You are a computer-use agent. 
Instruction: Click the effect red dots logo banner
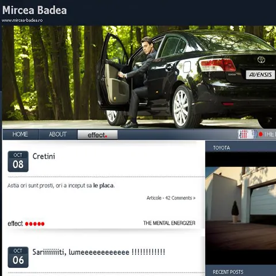pyautogui.click(x=26, y=224)
